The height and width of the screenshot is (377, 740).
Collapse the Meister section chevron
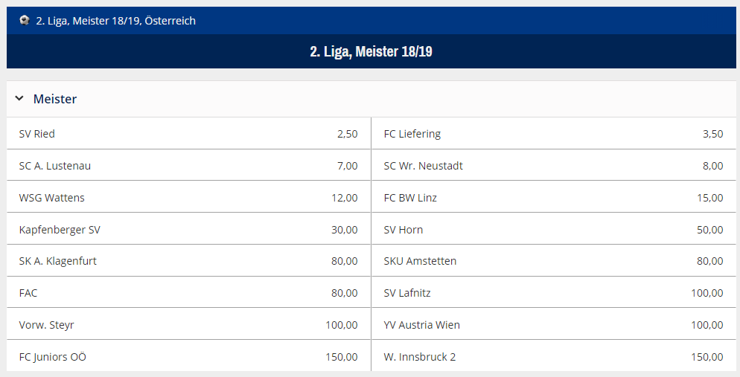19,98
